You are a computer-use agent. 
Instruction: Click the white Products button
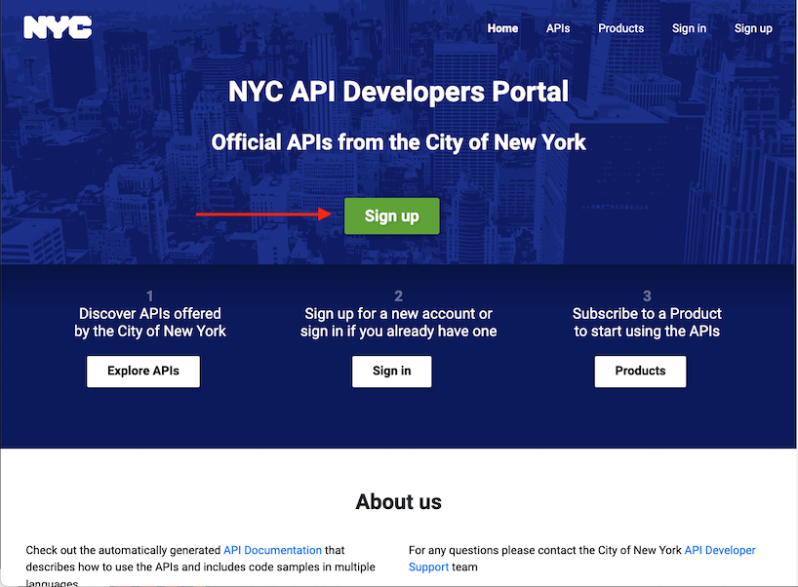click(x=640, y=372)
